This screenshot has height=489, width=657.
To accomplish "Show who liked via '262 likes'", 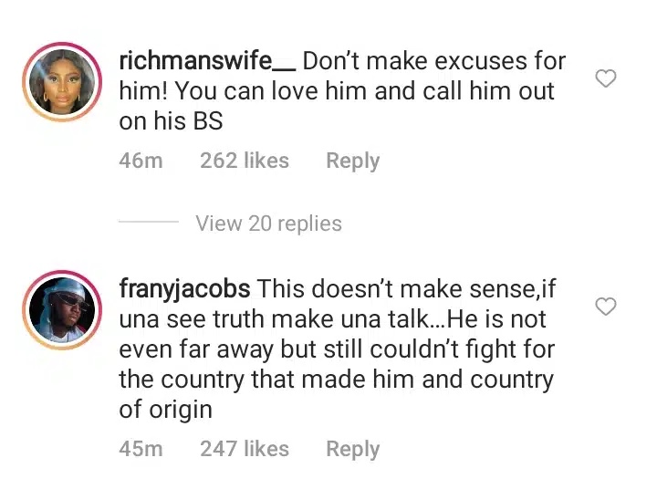I will [244, 161].
